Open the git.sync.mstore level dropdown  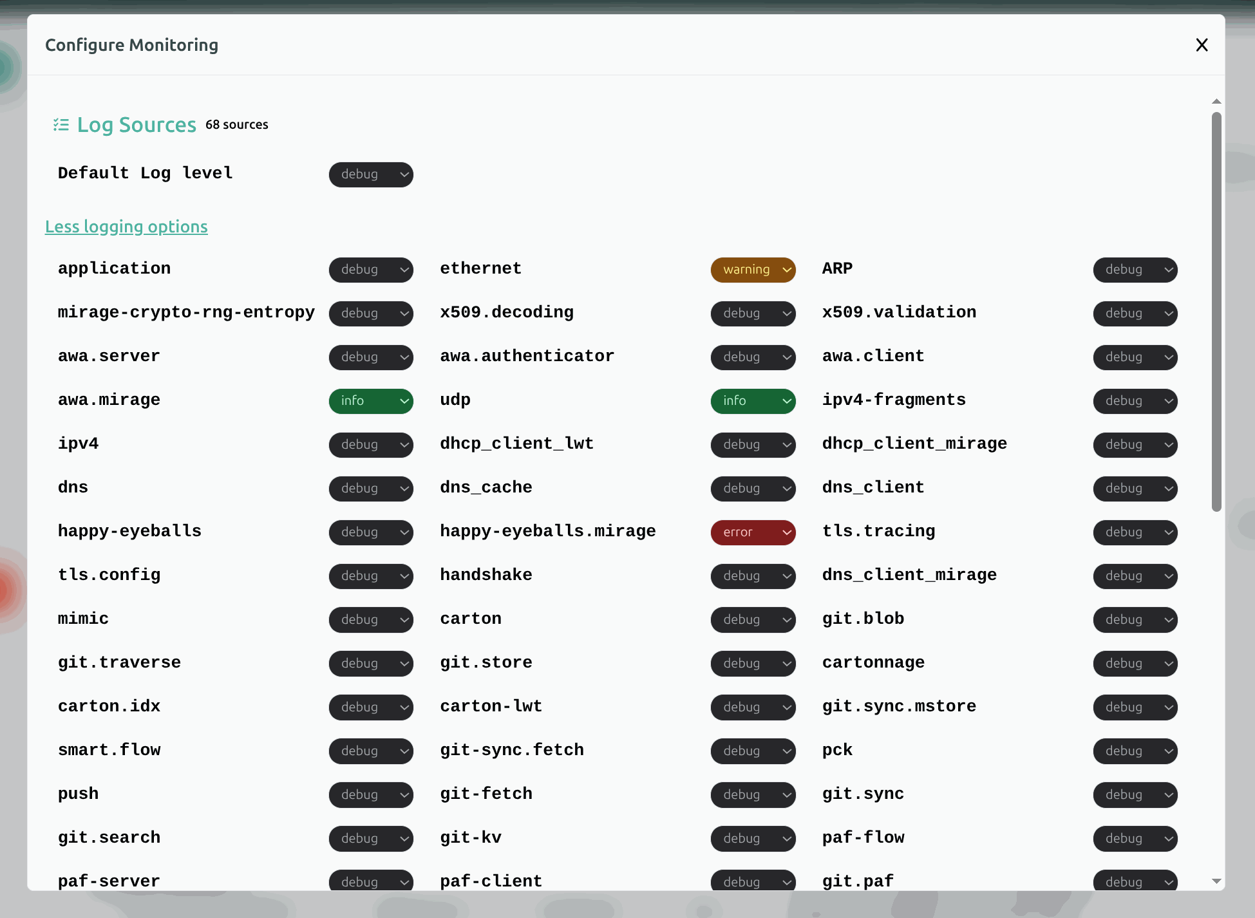coord(1135,707)
